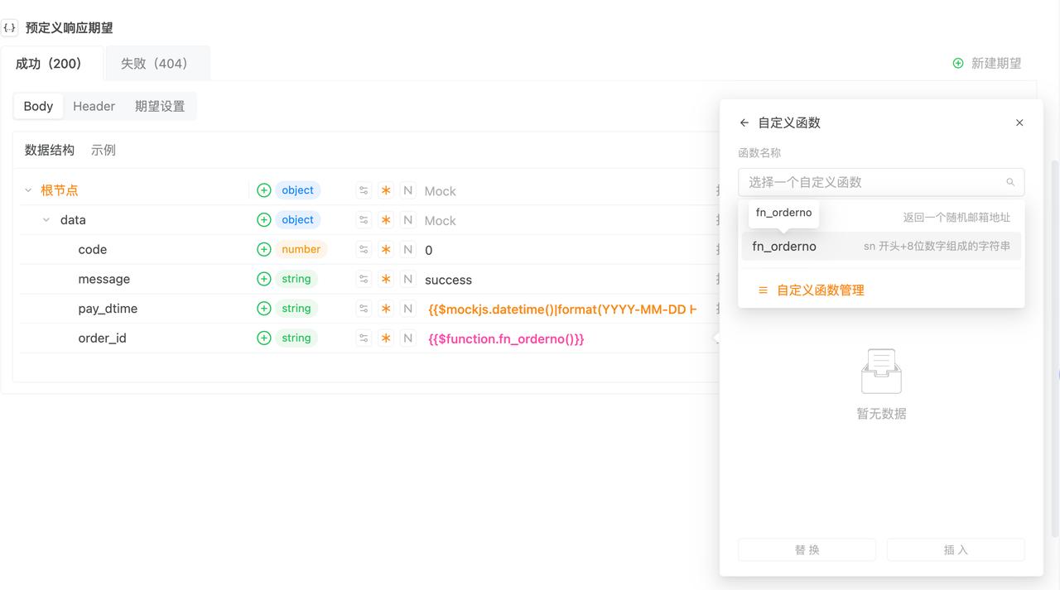
Task: Close the custom function panel
Action: (1019, 122)
